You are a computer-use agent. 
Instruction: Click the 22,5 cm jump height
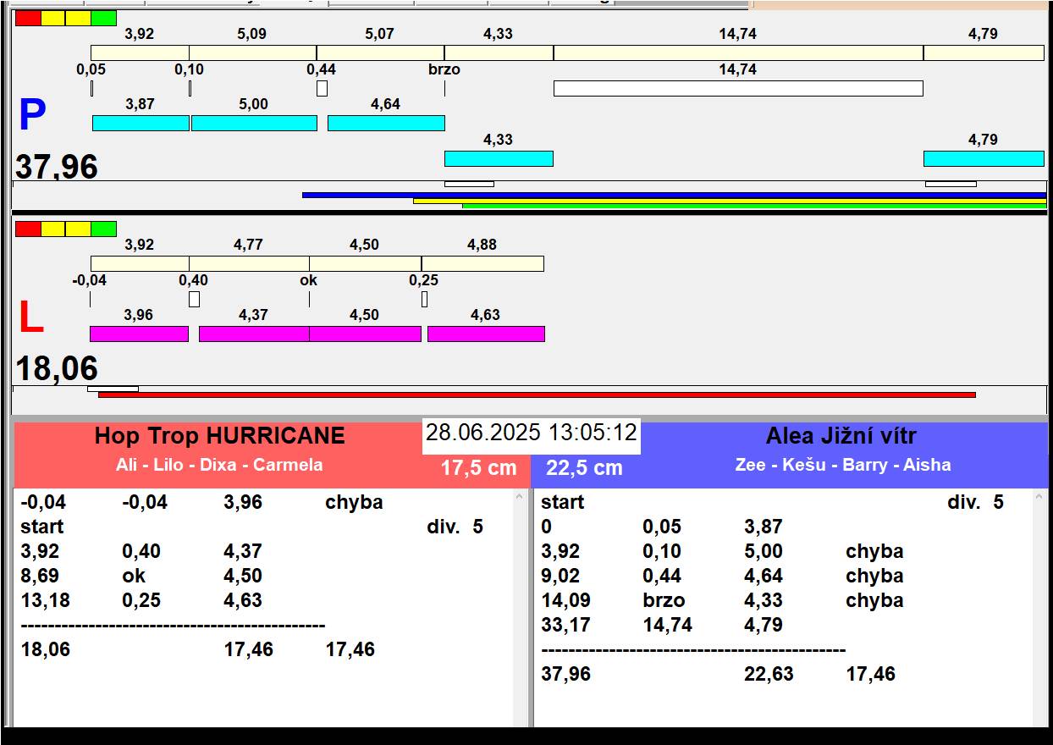pyautogui.click(x=584, y=468)
